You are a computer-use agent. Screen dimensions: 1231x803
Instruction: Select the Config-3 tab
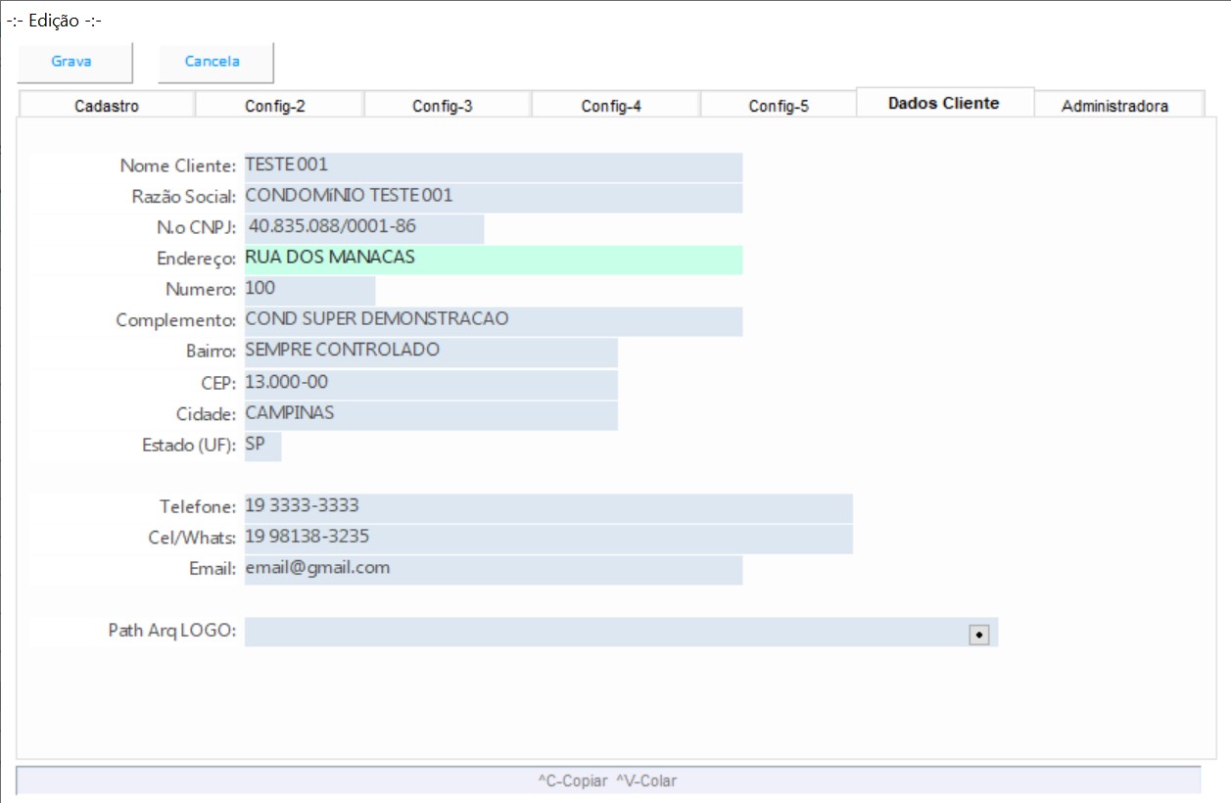(443, 106)
